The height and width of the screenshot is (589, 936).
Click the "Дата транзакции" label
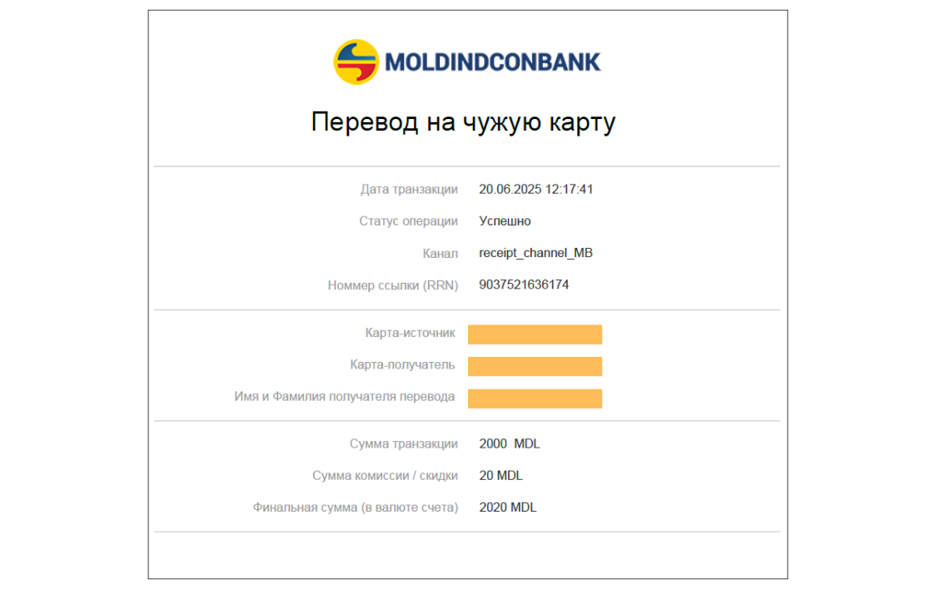coord(409,189)
